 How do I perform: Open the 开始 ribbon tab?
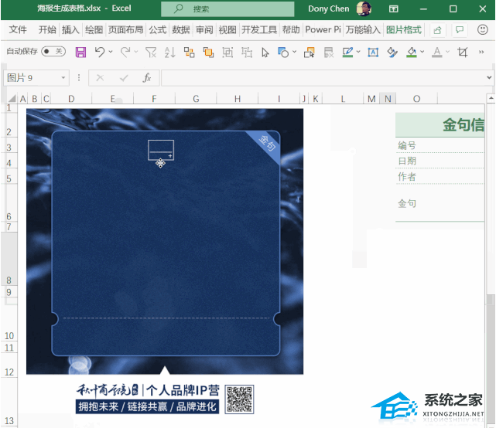(x=47, y=29)
